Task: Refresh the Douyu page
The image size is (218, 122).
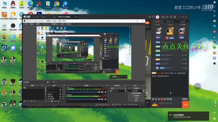Action: pos(37,17)
